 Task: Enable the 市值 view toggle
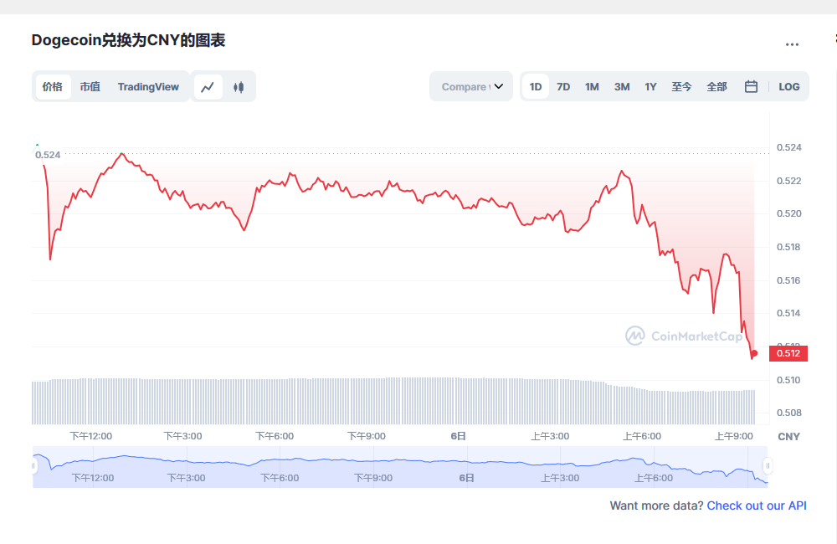coord(90,86)
